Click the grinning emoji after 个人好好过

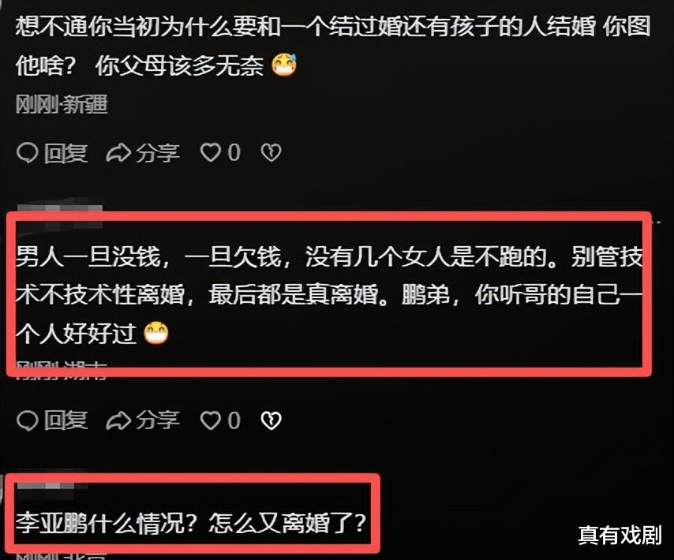pos(156,334)
